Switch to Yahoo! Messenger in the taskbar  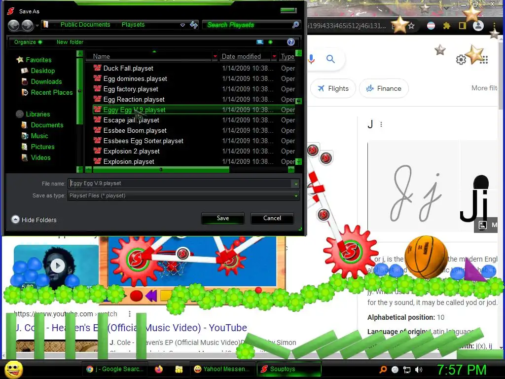[x=221, y=369]
